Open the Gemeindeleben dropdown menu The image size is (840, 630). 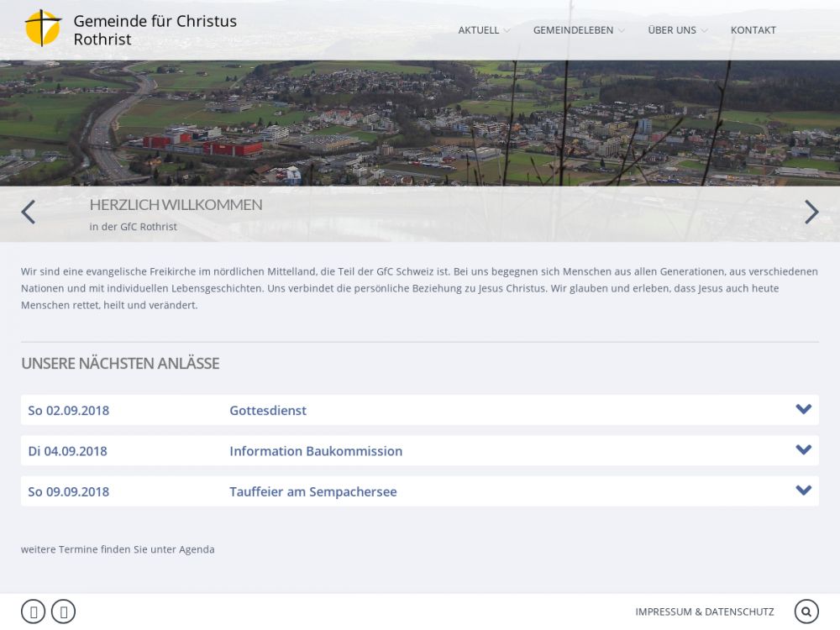click(574, 30)
